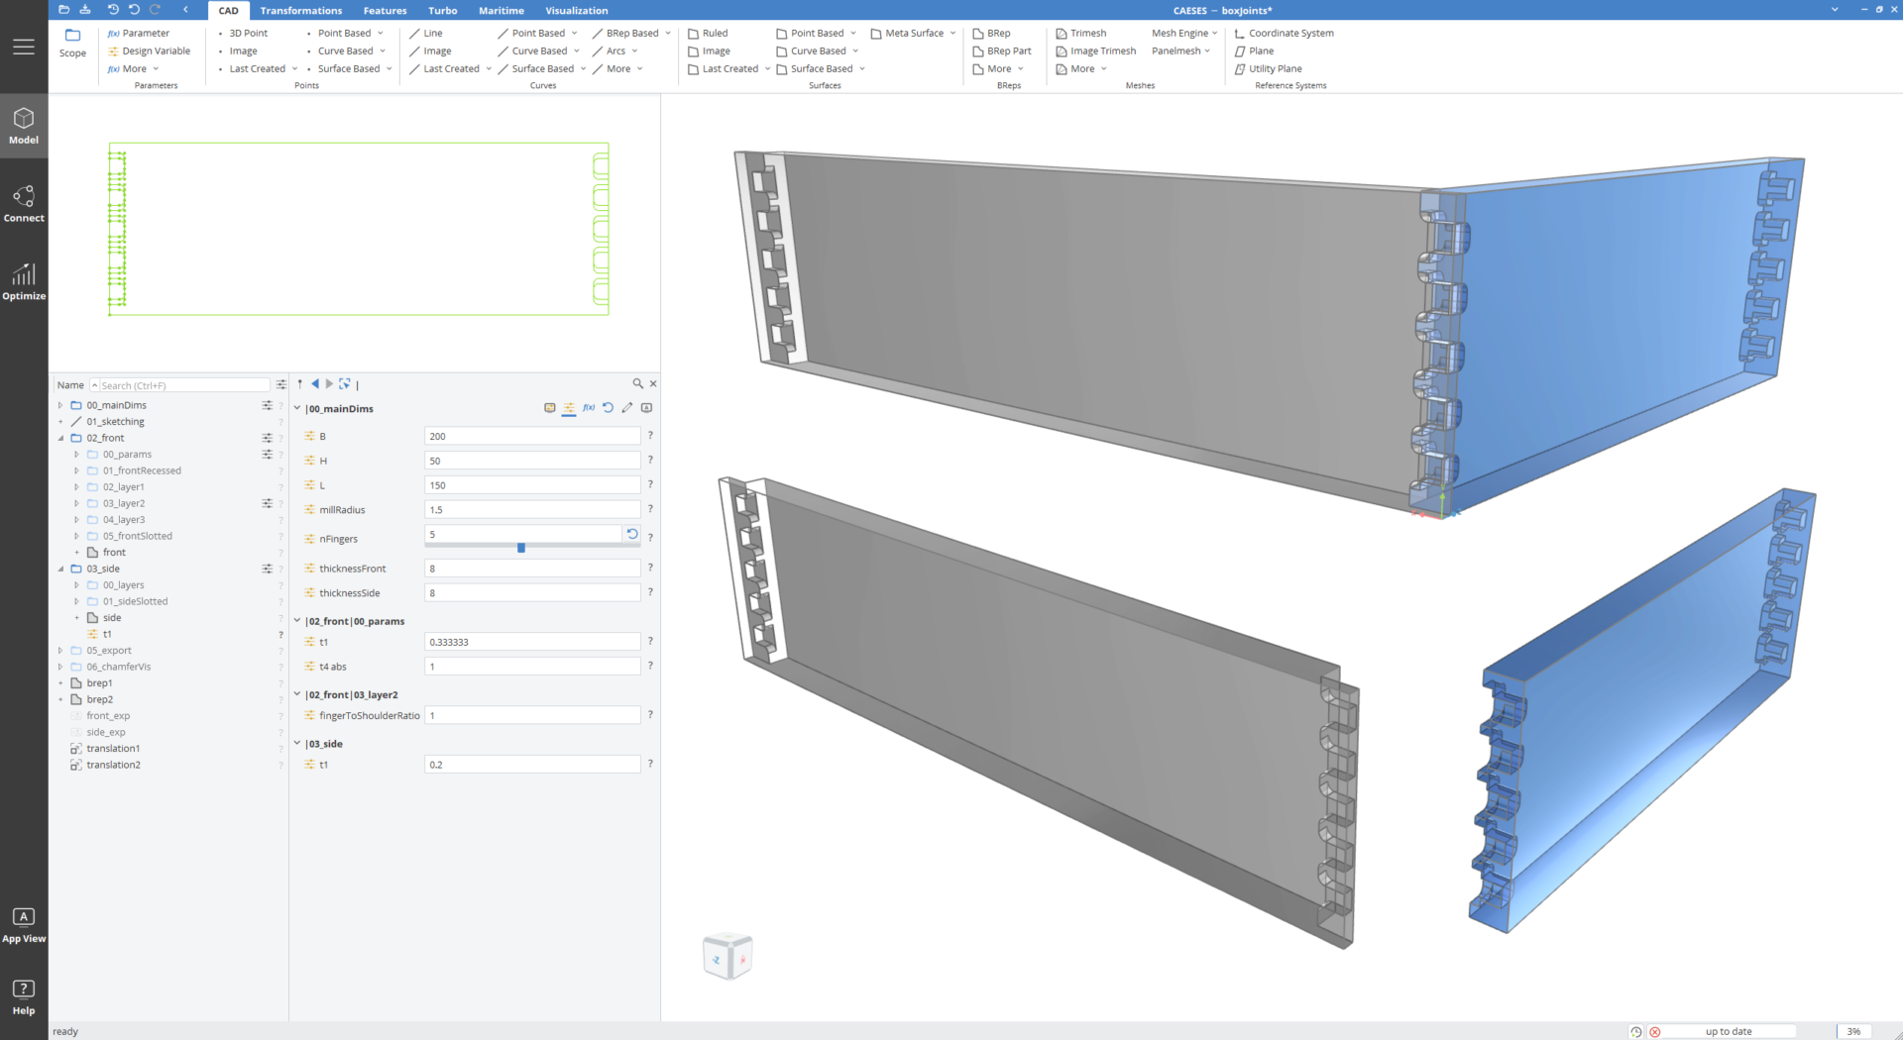Select the Line curve tool
Viewport: 1903px width, 1040px height.
pos(431,33)
